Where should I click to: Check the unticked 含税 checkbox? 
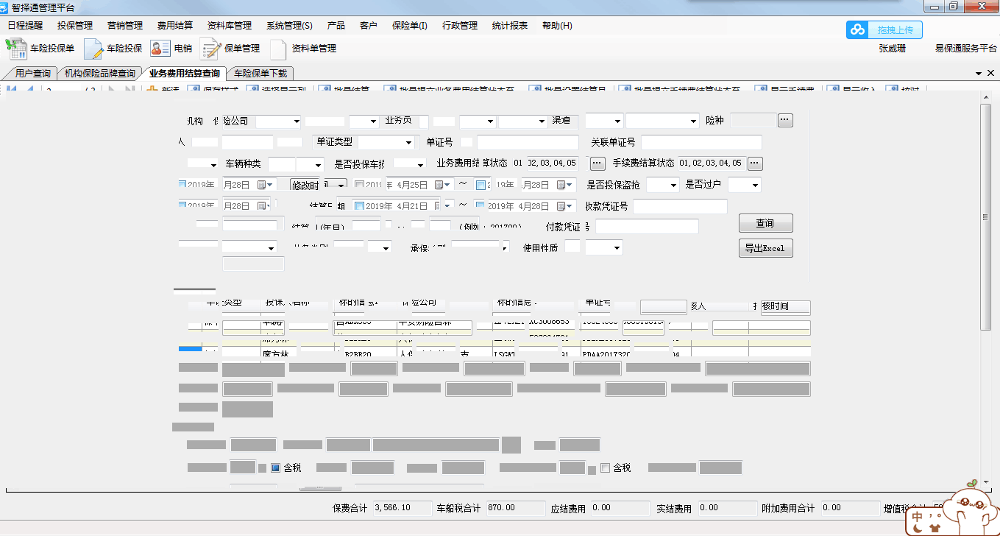[605, 468]
